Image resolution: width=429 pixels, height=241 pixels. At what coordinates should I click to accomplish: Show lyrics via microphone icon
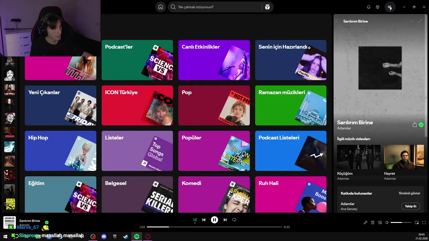[366, 223]
